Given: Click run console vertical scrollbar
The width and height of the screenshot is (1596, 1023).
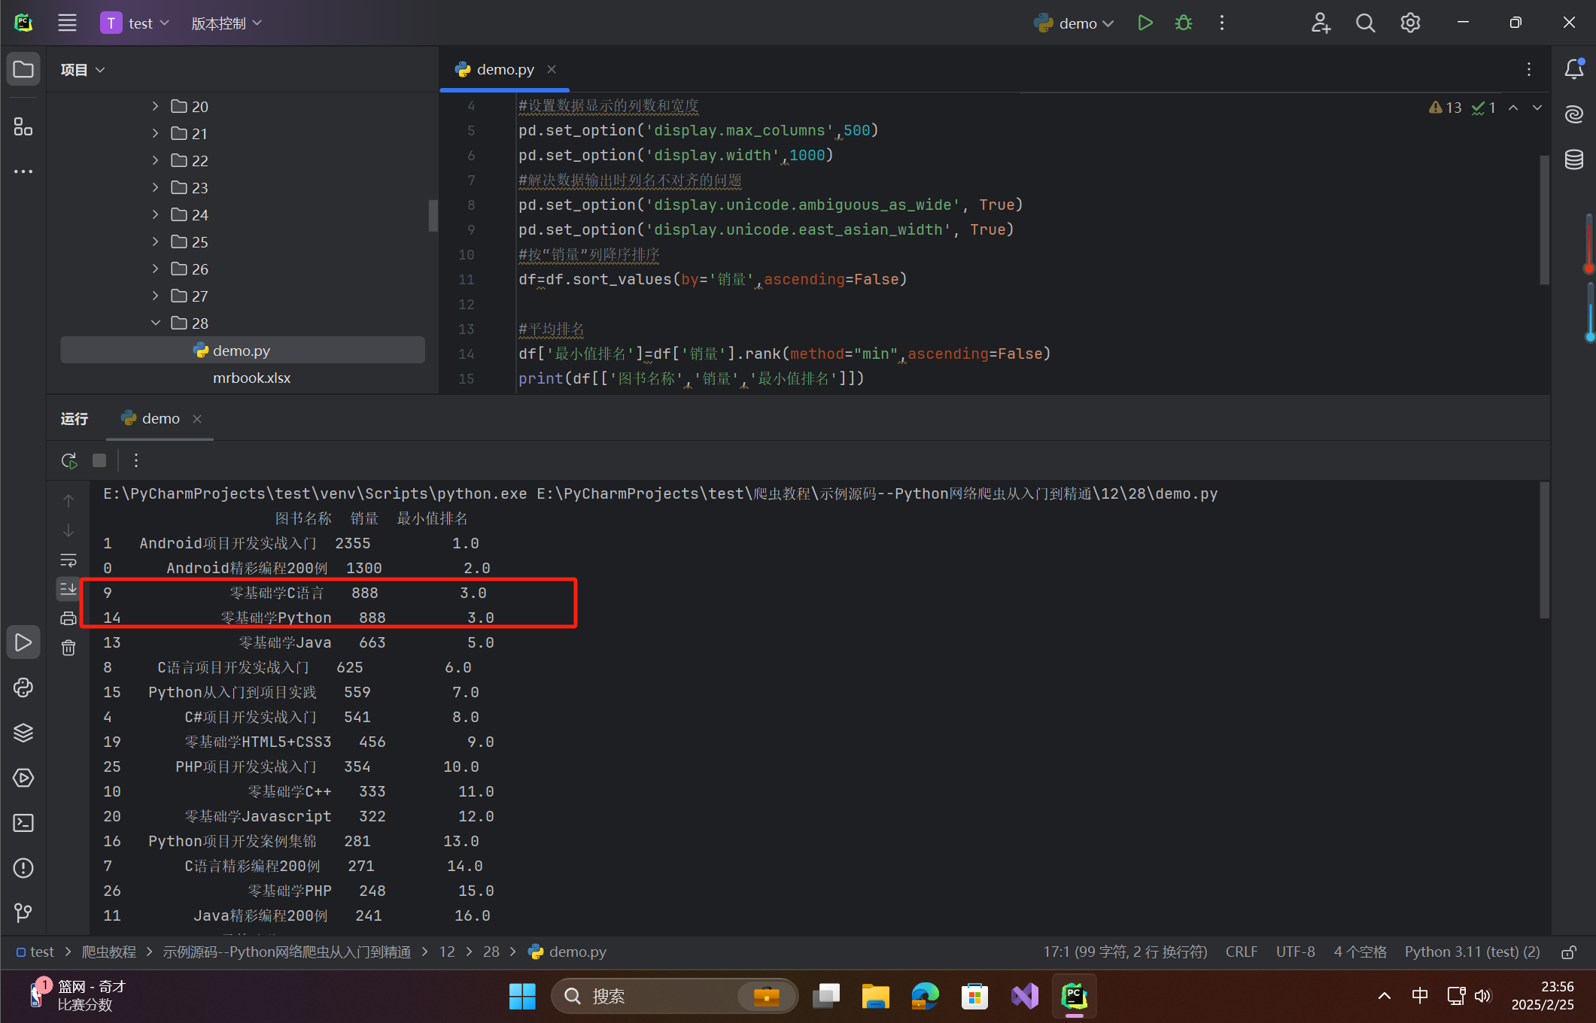Looking at the screenshot, I should [1543, 550].
